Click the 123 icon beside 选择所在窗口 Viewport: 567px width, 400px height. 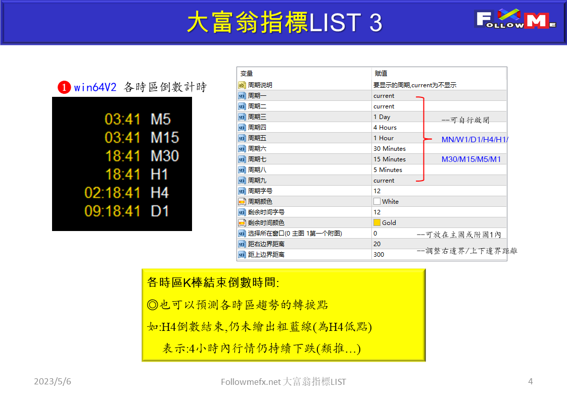click(x=241, y=233)
